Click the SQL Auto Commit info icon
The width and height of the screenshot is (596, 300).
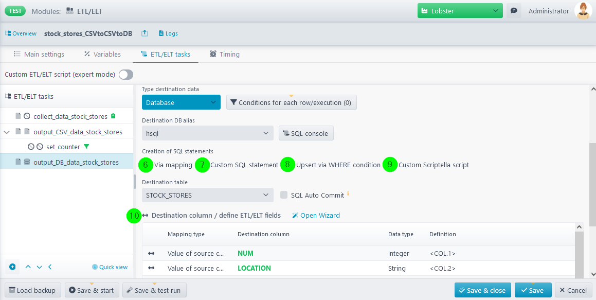point(348,194)
